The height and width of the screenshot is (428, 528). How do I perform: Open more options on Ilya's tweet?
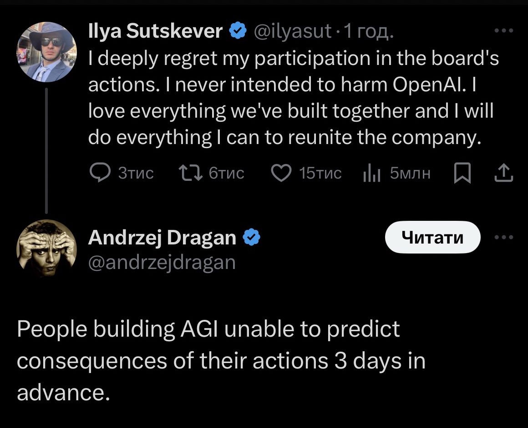click(x=504, y=30)
